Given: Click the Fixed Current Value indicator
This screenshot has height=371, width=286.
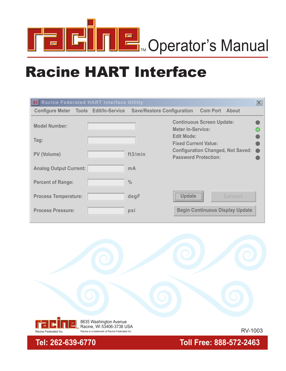Looking at the screenshot, I should [x=258, y=144].
